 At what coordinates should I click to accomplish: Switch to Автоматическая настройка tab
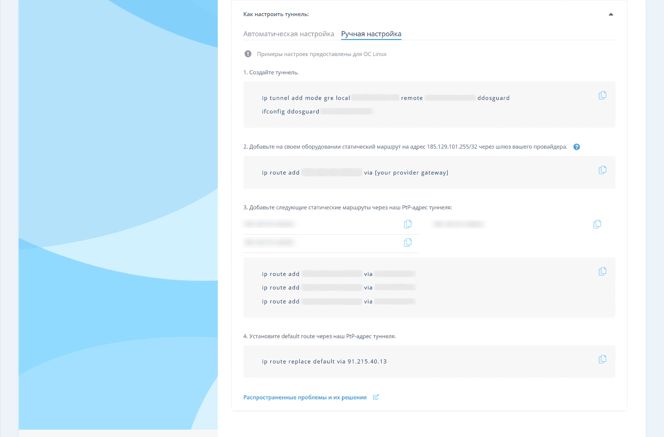tap(289, 34)
